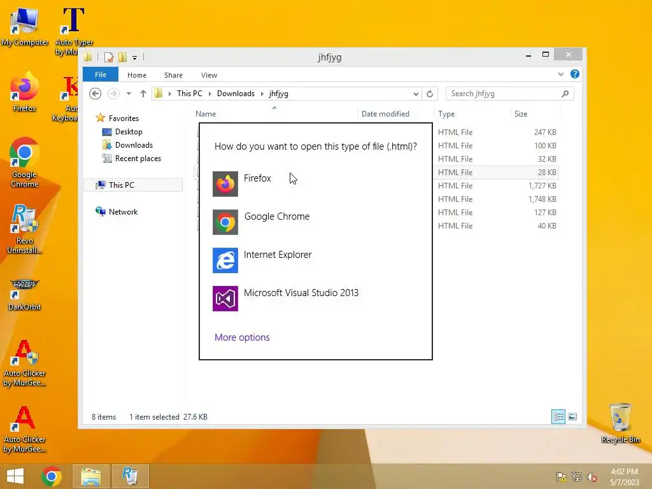Switch to File Explorer taskbar button
This screenshot has width=652, height=489.
click(x=90, y=476)
